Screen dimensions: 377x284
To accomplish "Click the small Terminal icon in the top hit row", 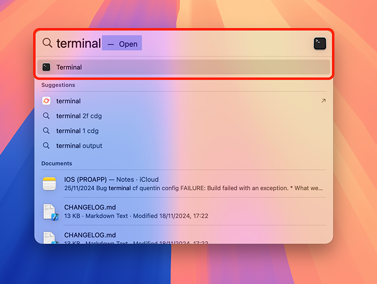I will 46,67.
